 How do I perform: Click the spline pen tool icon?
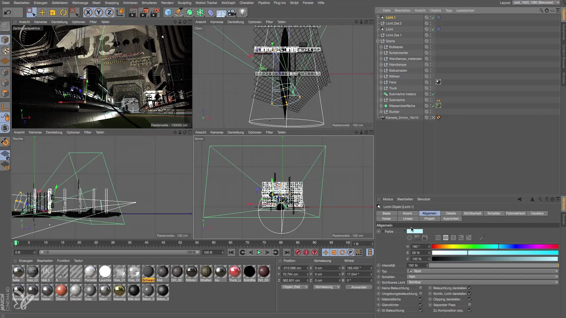[179, 12]
